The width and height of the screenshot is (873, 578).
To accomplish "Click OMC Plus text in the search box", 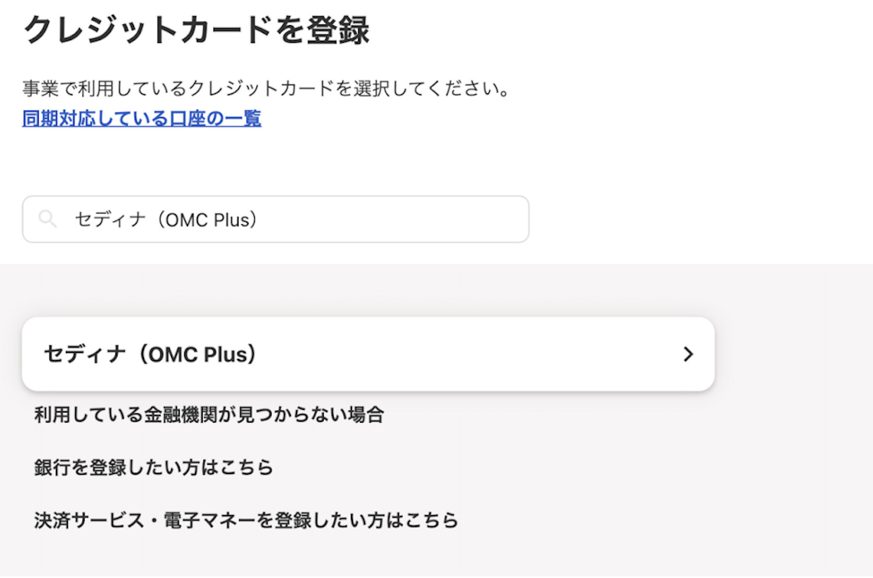I will tap(208, 220).
